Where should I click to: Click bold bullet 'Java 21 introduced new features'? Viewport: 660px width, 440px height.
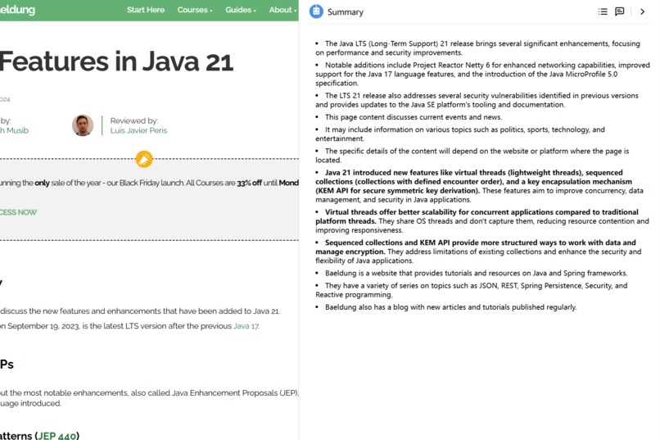[479, 186]
